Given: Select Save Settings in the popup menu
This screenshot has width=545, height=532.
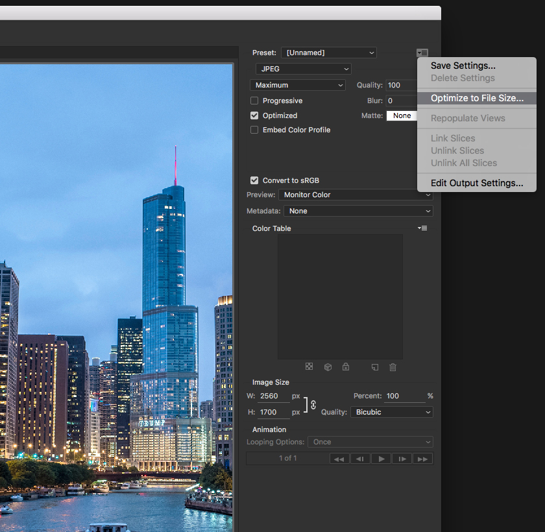Looking at the screenshot, I should [x=463, y=66].
